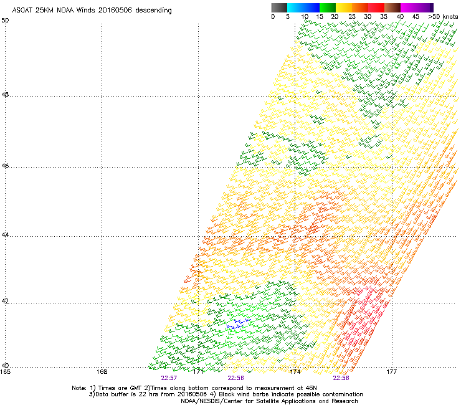The height and width of the screenshot is (405, 461).
Task: Click the word 'descending' in the title
Action: (x=153, y=11)
